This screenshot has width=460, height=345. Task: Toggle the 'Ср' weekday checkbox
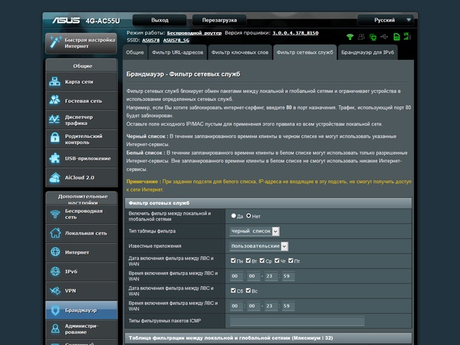262,261
